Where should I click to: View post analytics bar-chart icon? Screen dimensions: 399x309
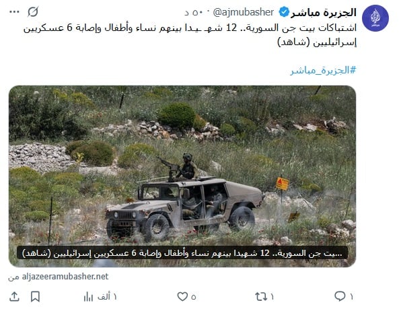click(88, 296)
